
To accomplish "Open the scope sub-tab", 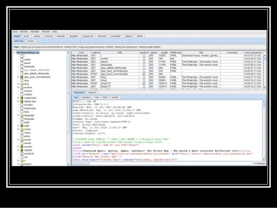I will [x=31, y=41].
